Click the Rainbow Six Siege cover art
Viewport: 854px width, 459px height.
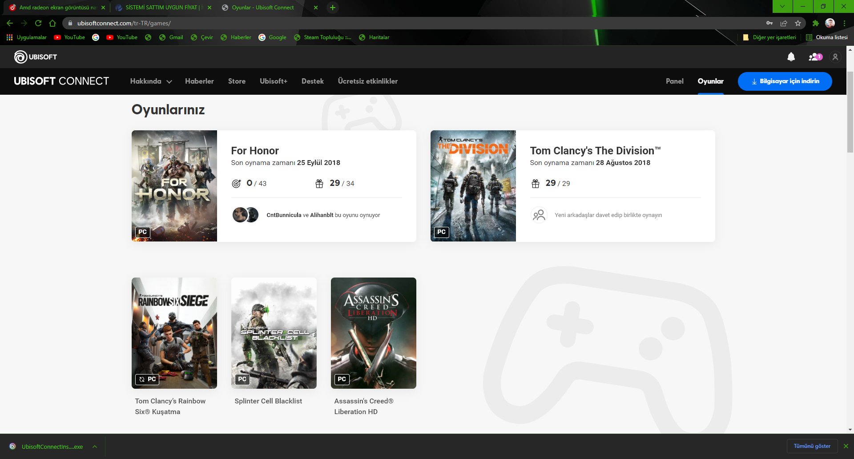click(174, 333)
